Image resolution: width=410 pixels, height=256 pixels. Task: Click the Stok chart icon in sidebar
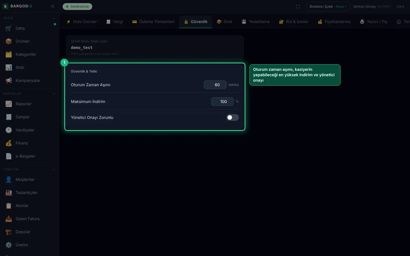[9, 67]
